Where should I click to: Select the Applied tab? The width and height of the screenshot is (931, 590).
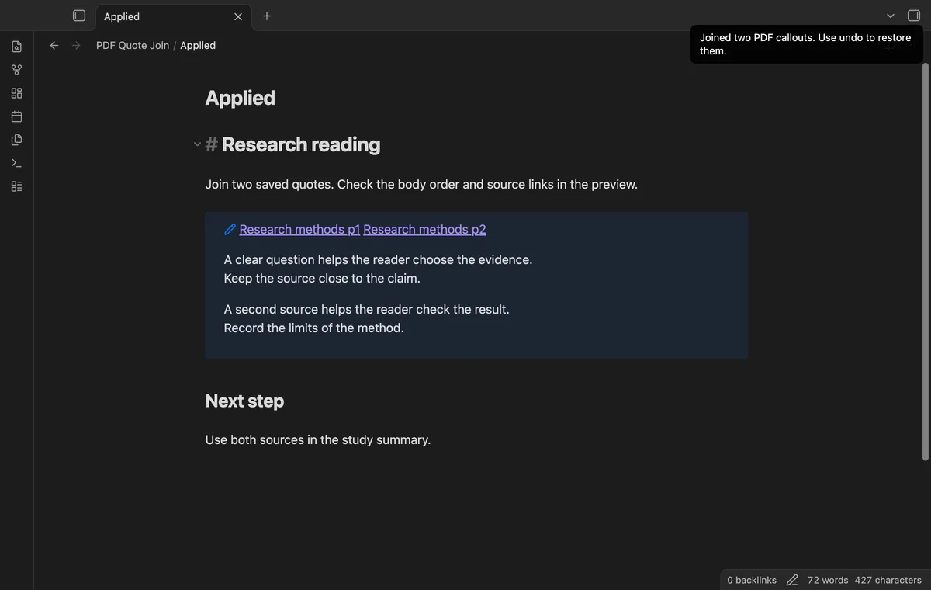tap(174, 16)
